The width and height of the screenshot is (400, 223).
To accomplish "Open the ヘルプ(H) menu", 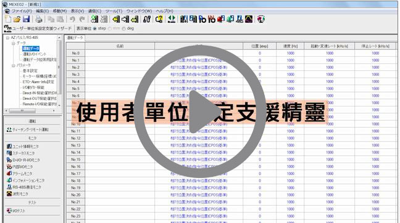I will 165,11.
